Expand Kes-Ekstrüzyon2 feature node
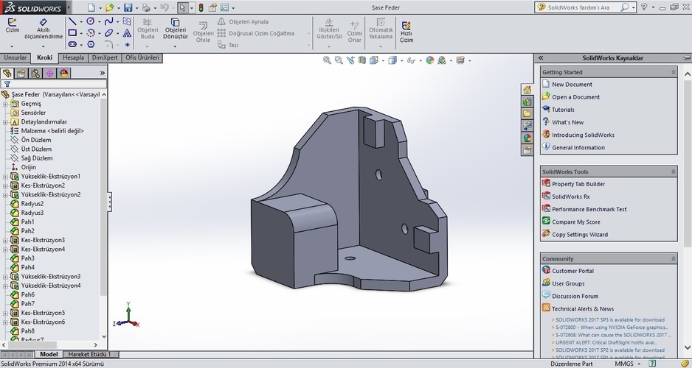The height and width of the screenshot is (368, 692). pyautogui.click(x=5, y=185)
